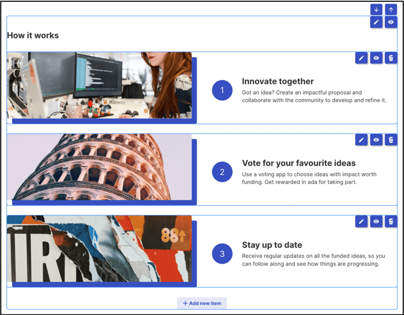Viewport: 404px width, 315px height.
Task: Toggle visibility of Vote for your favourite ideas
Action: point(376,140)
